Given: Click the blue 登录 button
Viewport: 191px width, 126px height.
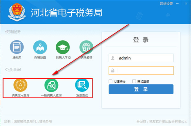Looking at the screenshot, I should (141, 89).
